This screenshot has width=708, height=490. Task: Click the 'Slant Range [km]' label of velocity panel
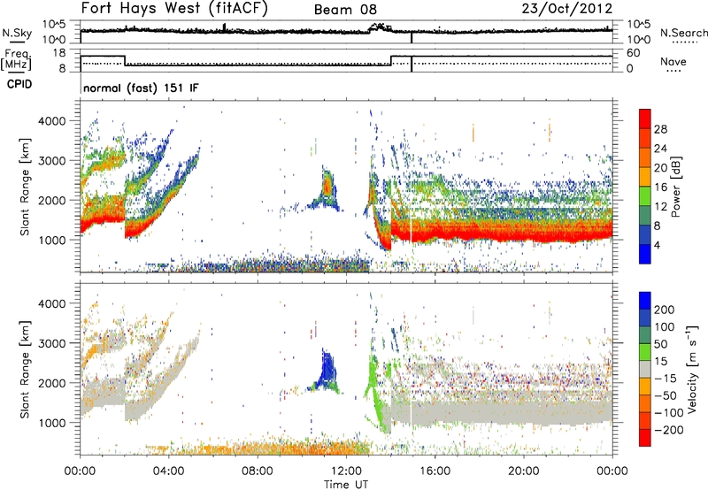(25, 369)
